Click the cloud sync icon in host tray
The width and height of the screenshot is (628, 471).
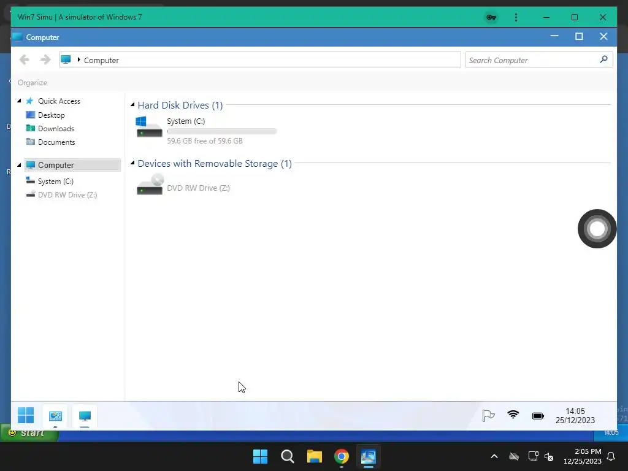(514, 456)
